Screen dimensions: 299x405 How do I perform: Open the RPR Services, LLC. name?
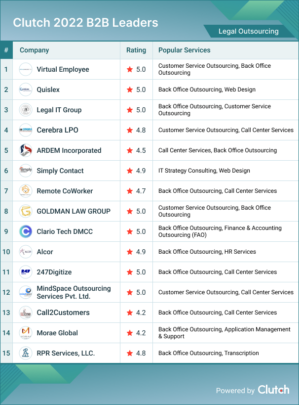click(x=66, y=353)
